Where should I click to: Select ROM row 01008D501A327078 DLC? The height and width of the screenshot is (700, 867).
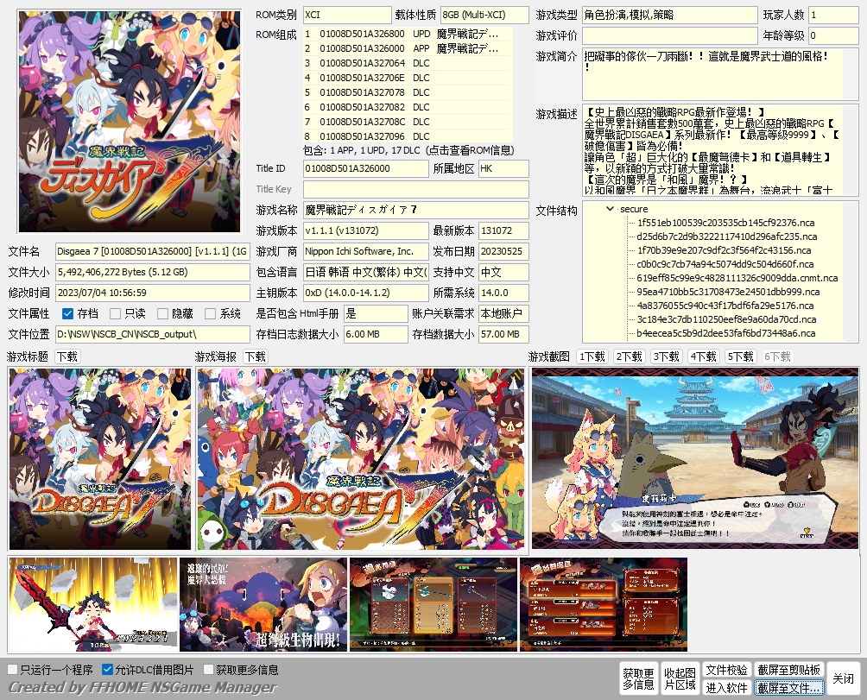[408, 92]
